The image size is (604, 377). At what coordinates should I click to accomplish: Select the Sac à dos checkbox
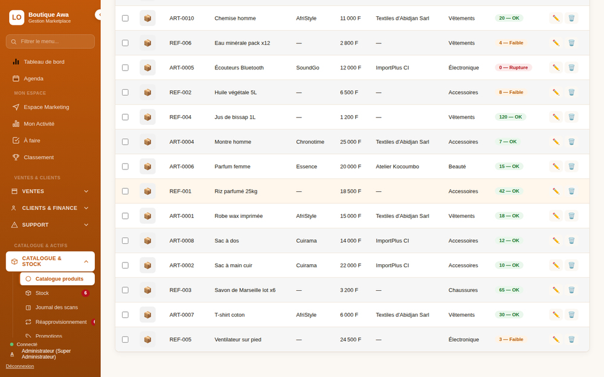click(x=125, y=241)
